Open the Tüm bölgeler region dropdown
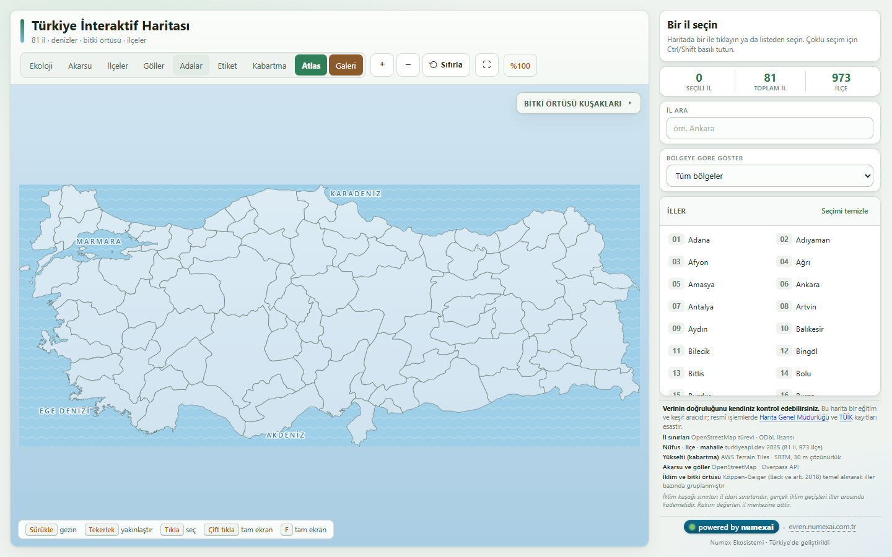Screen dimensions: 892x557 coord(770,176)
